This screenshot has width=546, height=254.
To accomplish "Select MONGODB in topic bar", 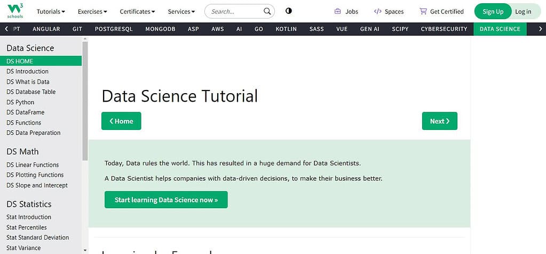I will coord(160,29).
